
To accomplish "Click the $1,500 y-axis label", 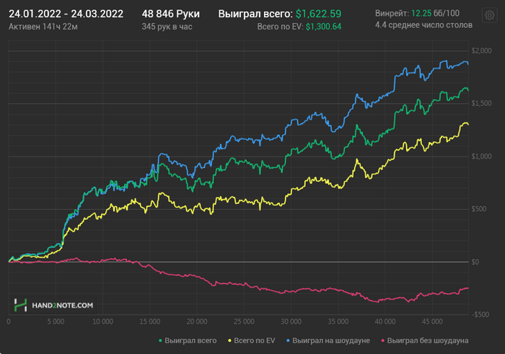I will pyautogui.click(x=481, y=103).
